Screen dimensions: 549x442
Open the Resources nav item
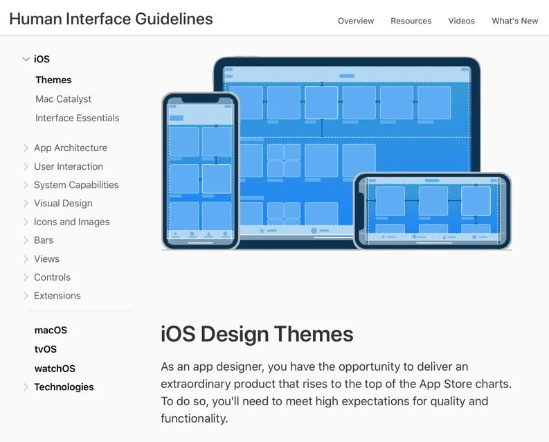411,21
